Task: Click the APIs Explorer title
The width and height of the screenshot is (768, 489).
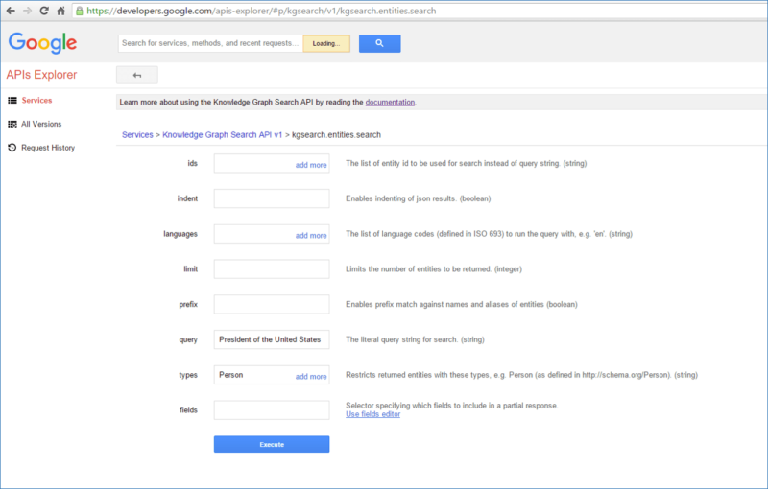Action: pyautogui.click(x=41, y=75)
